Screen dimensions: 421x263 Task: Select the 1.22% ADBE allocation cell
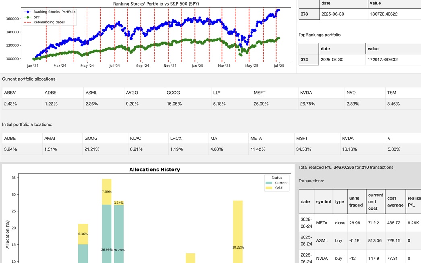(x=63, y=104)
